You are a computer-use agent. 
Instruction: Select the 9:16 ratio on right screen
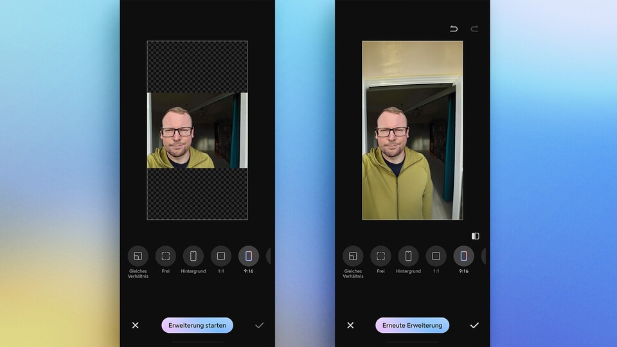click(463, 256)
